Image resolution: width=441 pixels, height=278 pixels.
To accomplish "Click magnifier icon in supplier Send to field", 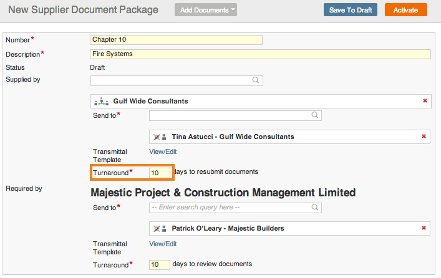I will (x=315, y=115).
